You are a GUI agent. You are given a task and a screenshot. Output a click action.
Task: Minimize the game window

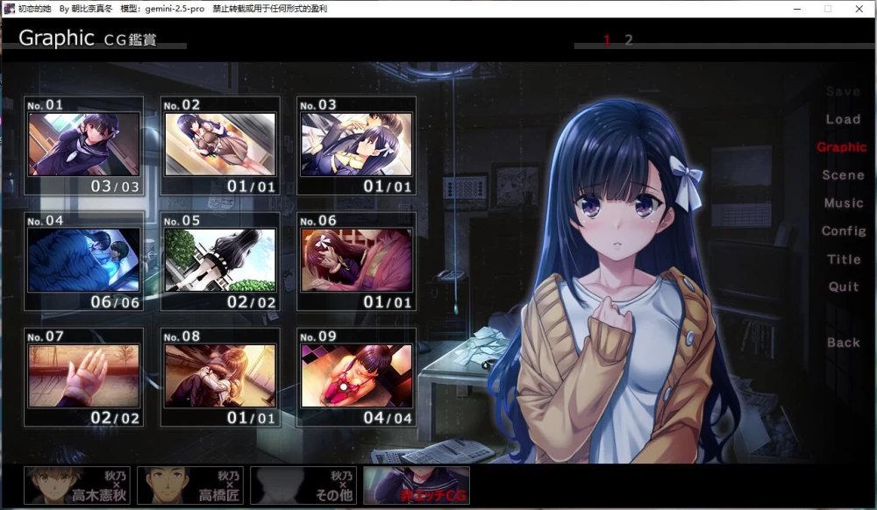pyautogui.click(x=797, y=9)
